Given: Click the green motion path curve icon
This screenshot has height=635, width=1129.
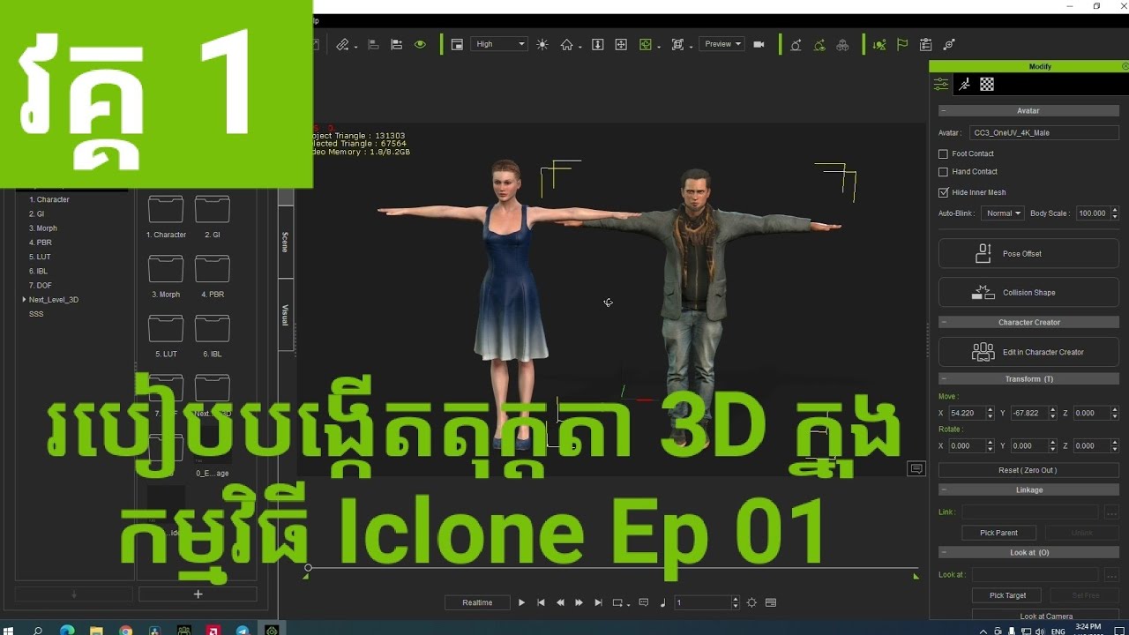Looking at the screenshot, I should point(819,44).
